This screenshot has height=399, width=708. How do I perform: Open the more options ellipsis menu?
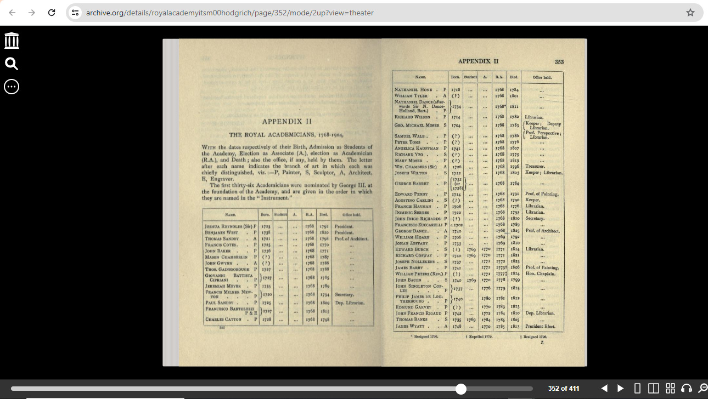pyautogui.click(x=12, y=87)
